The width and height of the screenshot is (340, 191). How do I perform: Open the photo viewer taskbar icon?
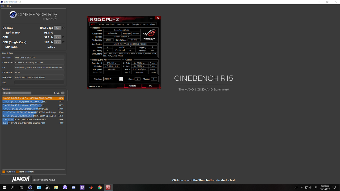coord(39,188)
